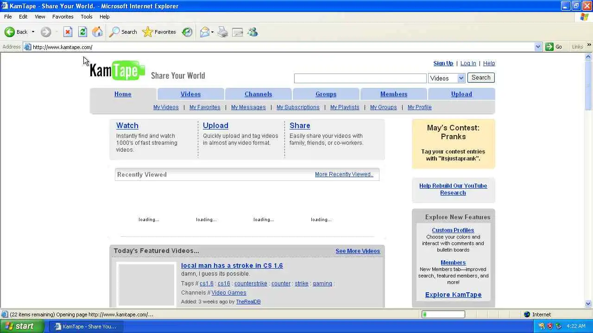Open the Search pane magnifier icon
The width and height of the screenshot is (593, 333).
[114, 32]
